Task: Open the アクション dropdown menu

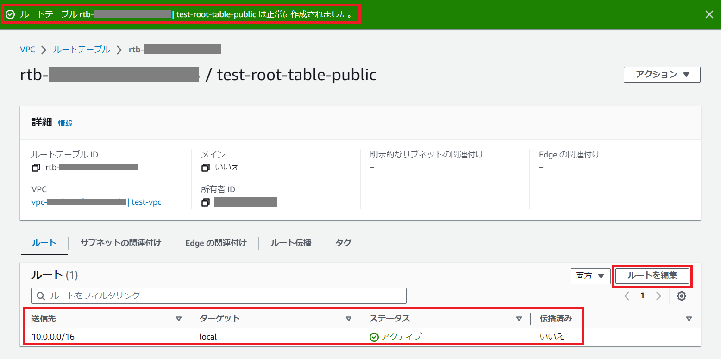Action: click(662, 75)
